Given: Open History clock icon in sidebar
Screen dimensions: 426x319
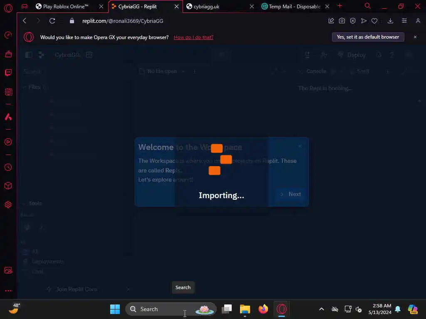Looking at the screenshot, I should (8, 167).
